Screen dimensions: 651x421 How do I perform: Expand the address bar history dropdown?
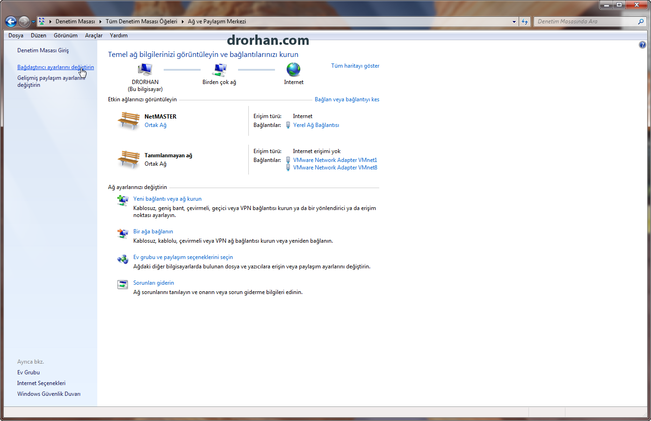pyautogui.click(x=514, y=21)
